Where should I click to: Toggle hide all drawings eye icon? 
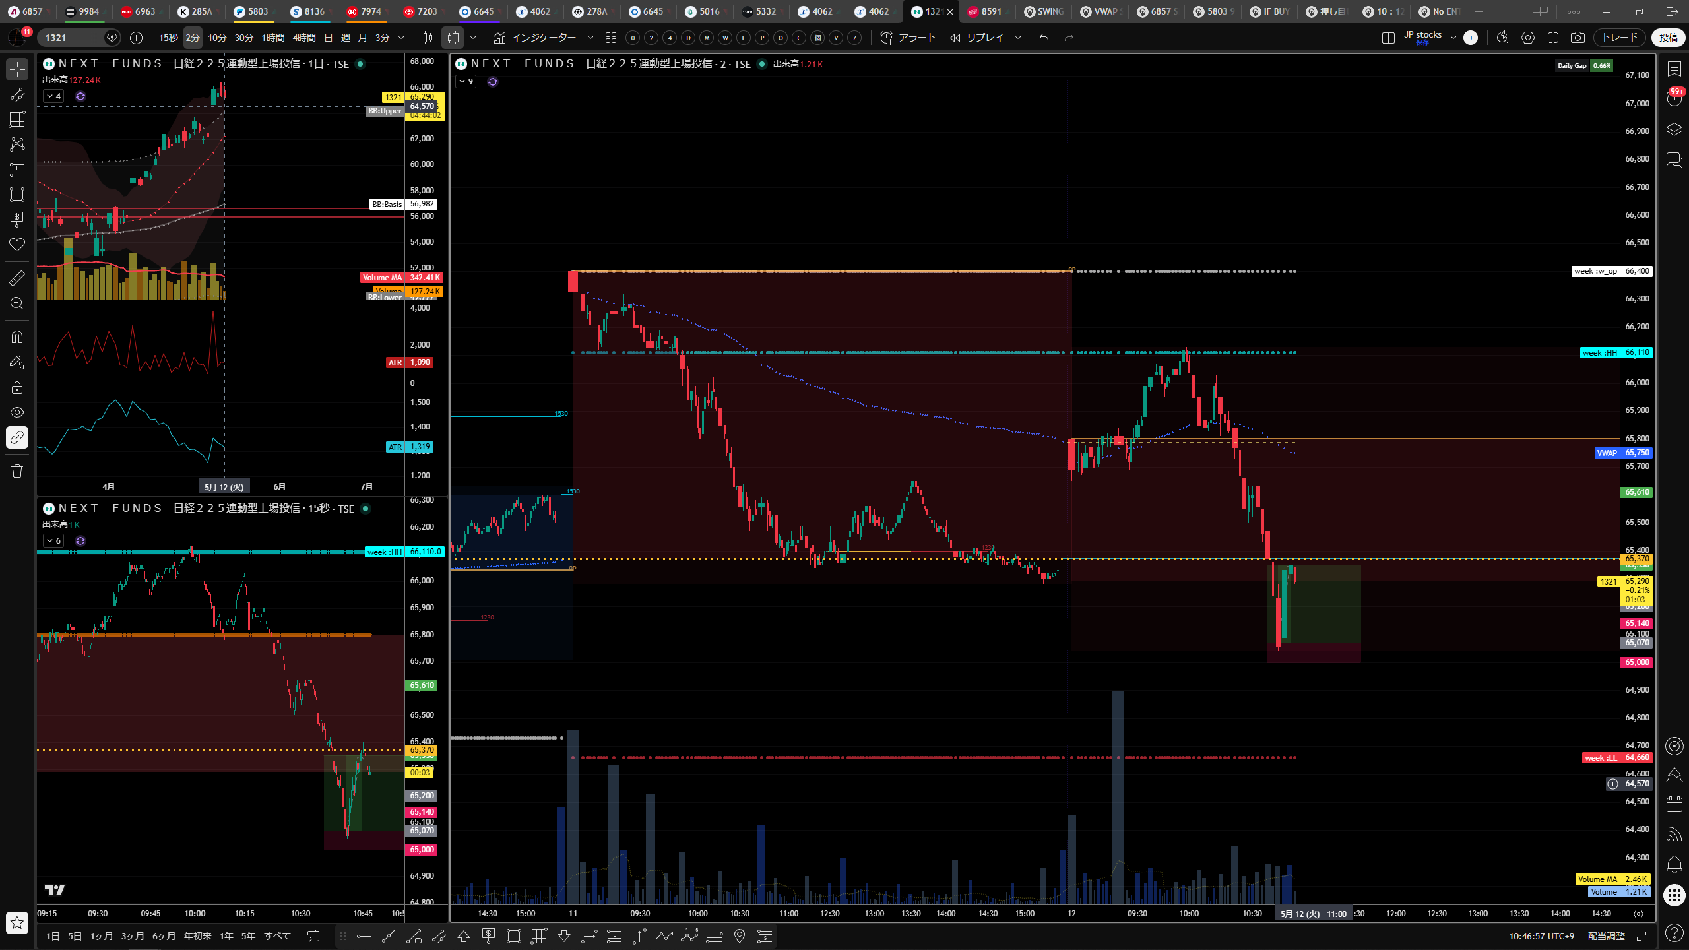coord(17,412)
